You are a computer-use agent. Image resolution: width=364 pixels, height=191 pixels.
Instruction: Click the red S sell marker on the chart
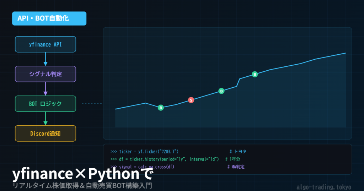point(191,100)
